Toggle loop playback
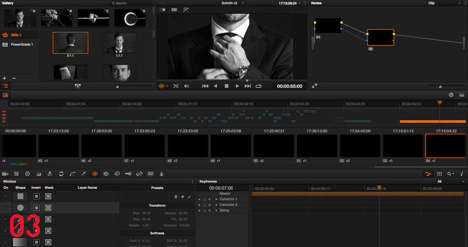This screenshot has height=247, width=468. click(x=259, y=86)
